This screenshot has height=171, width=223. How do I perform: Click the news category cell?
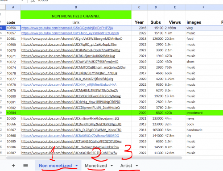[203, 118]
